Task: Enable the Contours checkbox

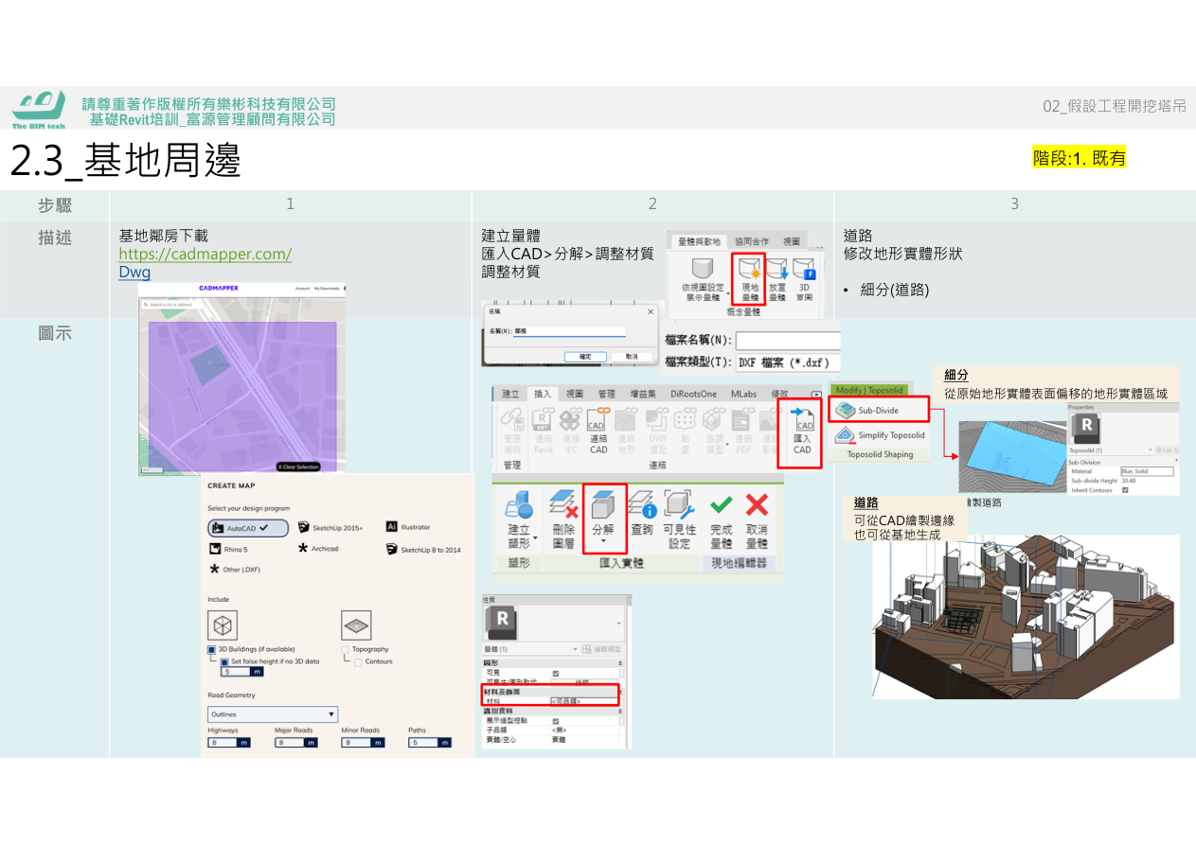Action: click(358, 661)
